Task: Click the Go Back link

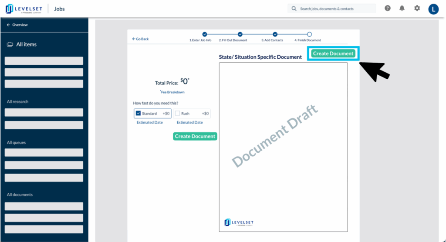Action: (x=141, y=39)
